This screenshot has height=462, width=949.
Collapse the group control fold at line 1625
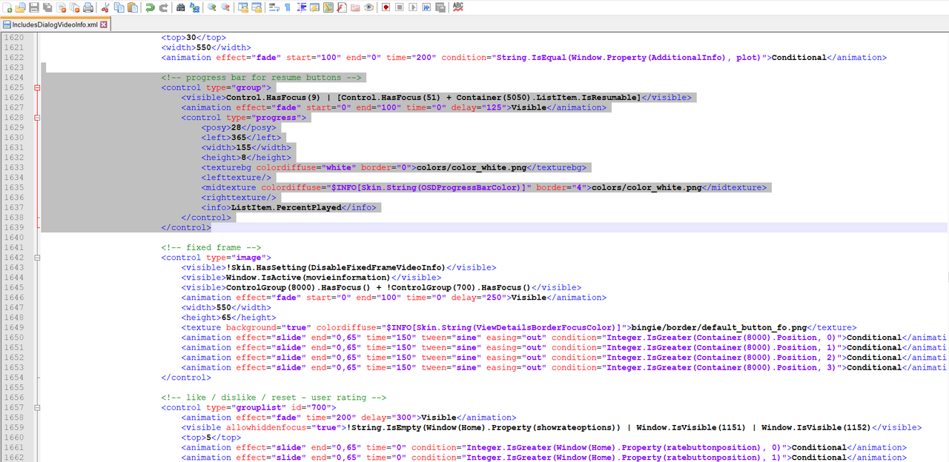pyautogui.click(x=37, y=87)
